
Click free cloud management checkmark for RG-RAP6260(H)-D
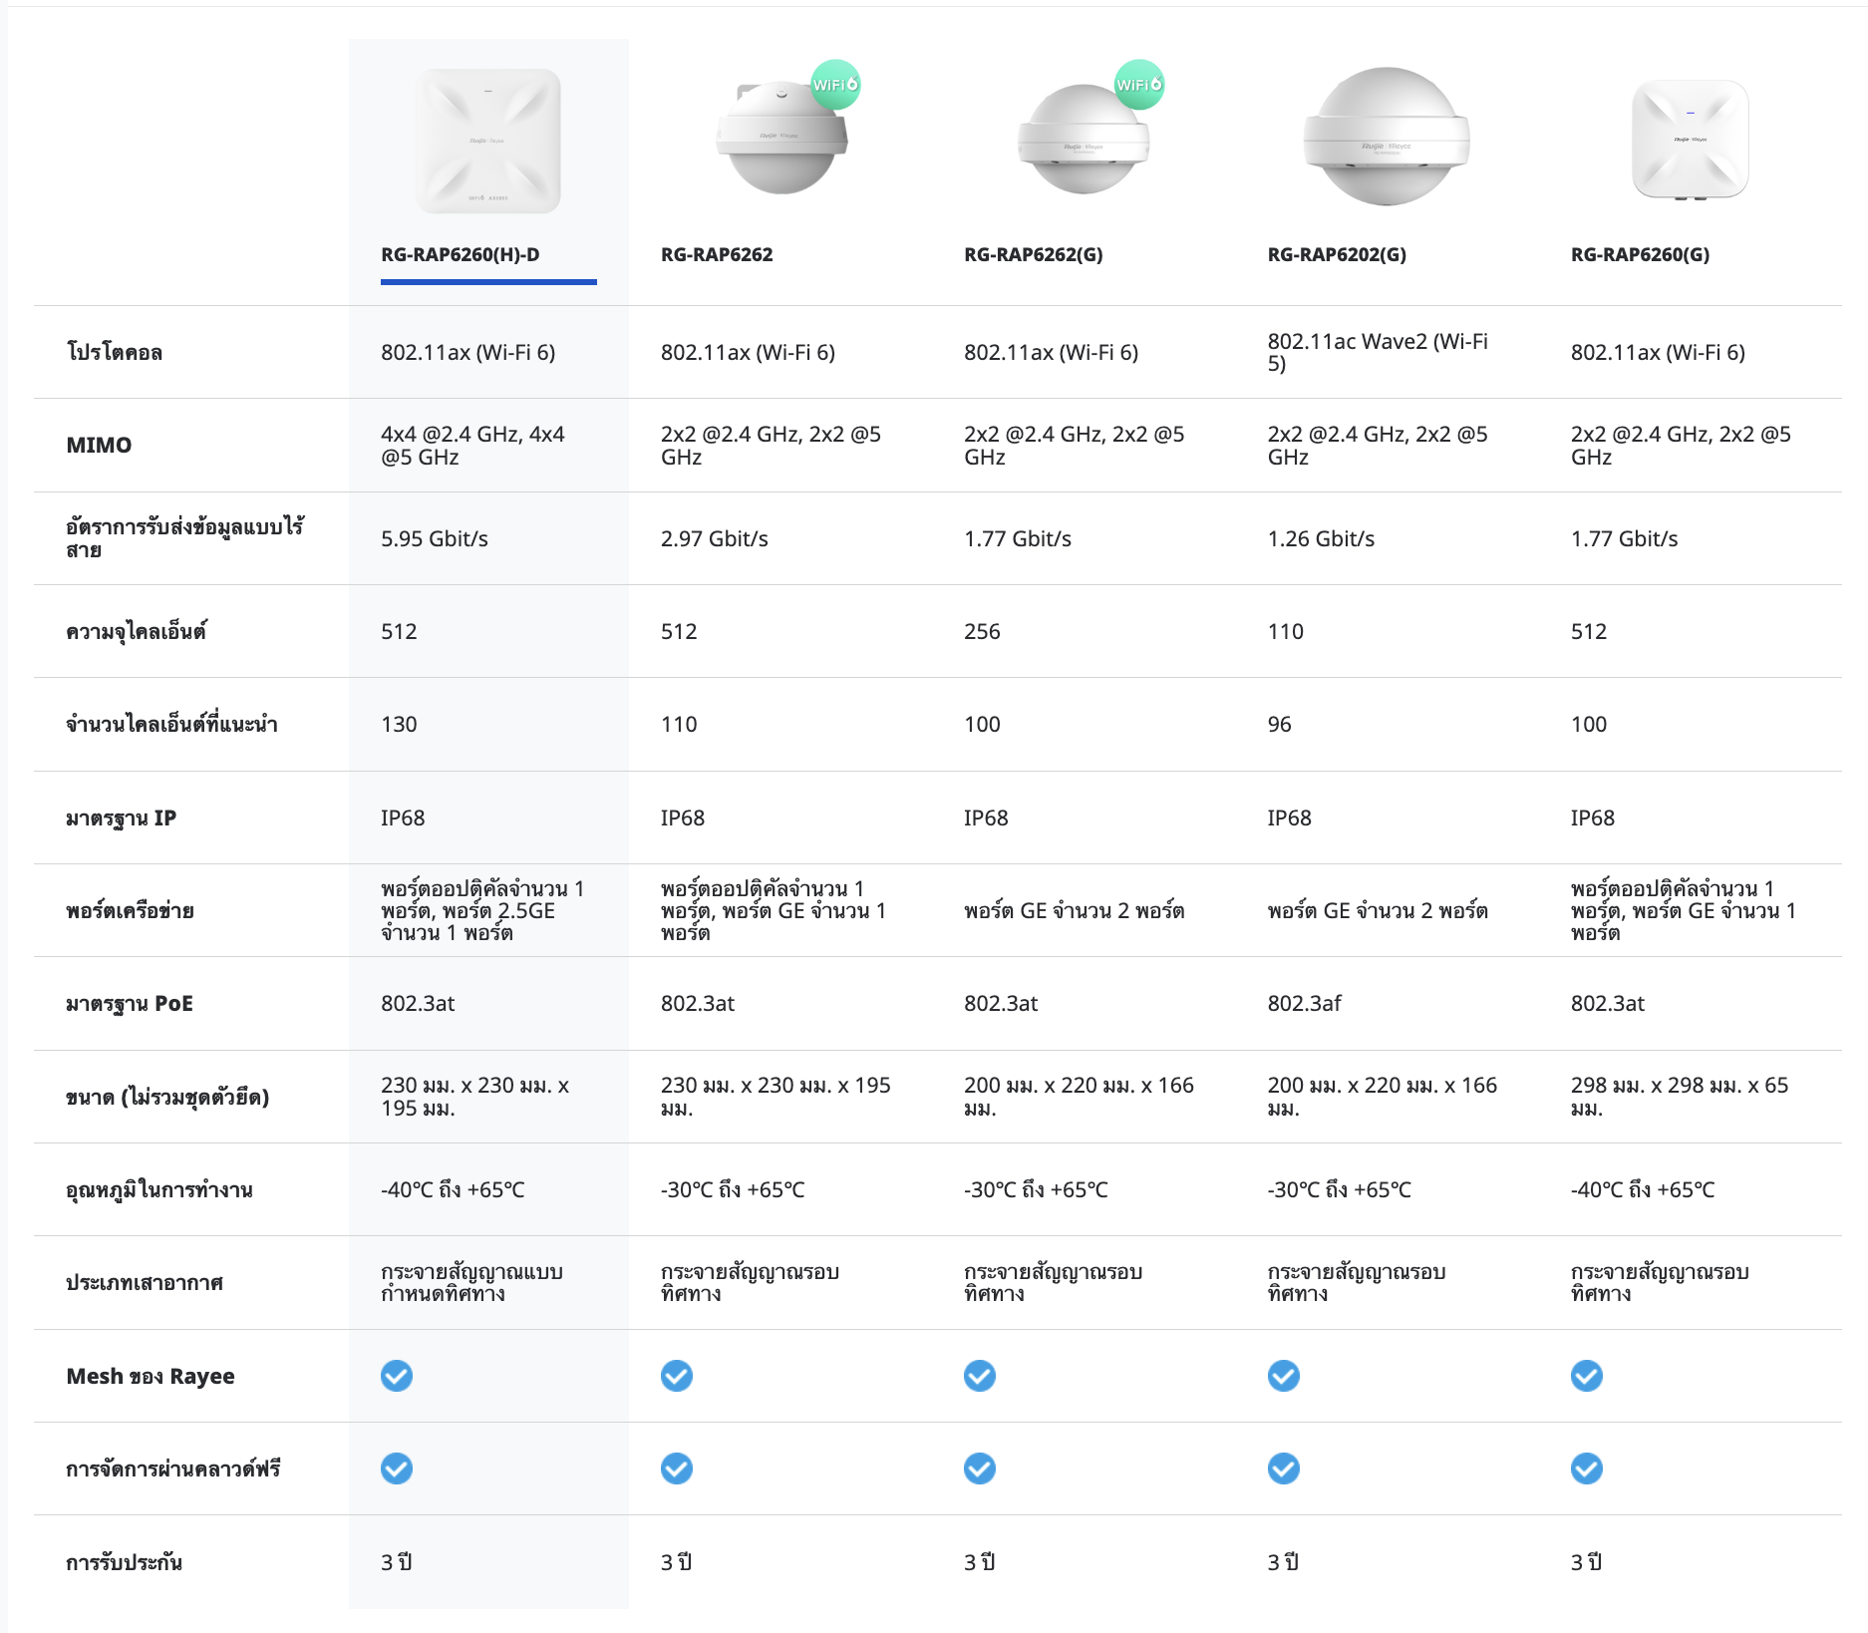point(397,1469)
